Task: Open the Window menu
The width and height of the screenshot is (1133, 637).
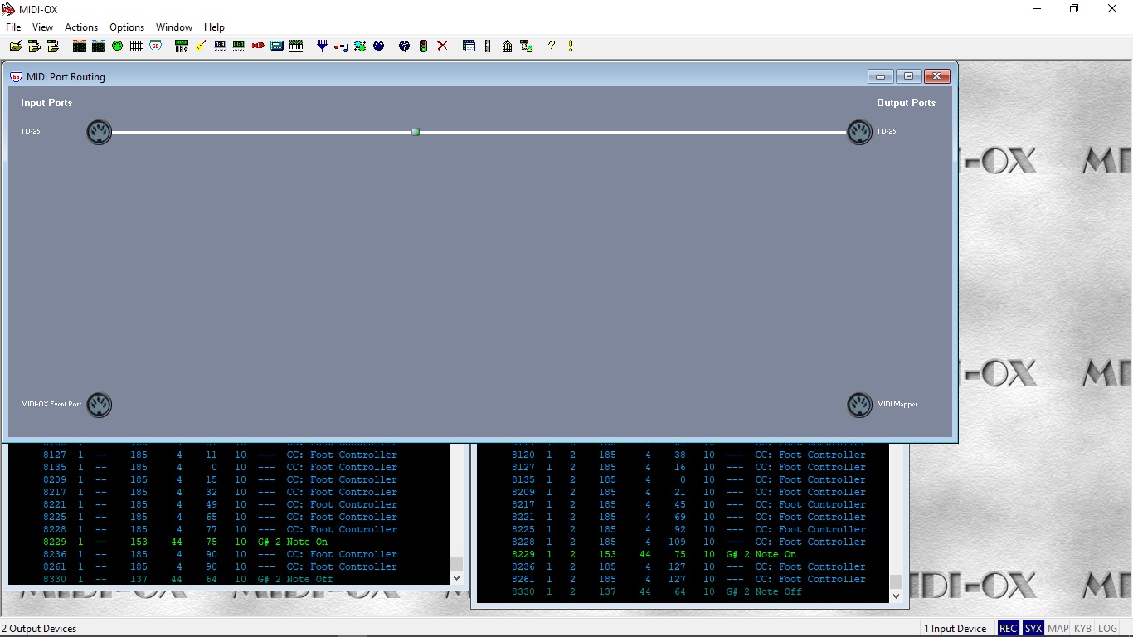Action: [174, 27]
